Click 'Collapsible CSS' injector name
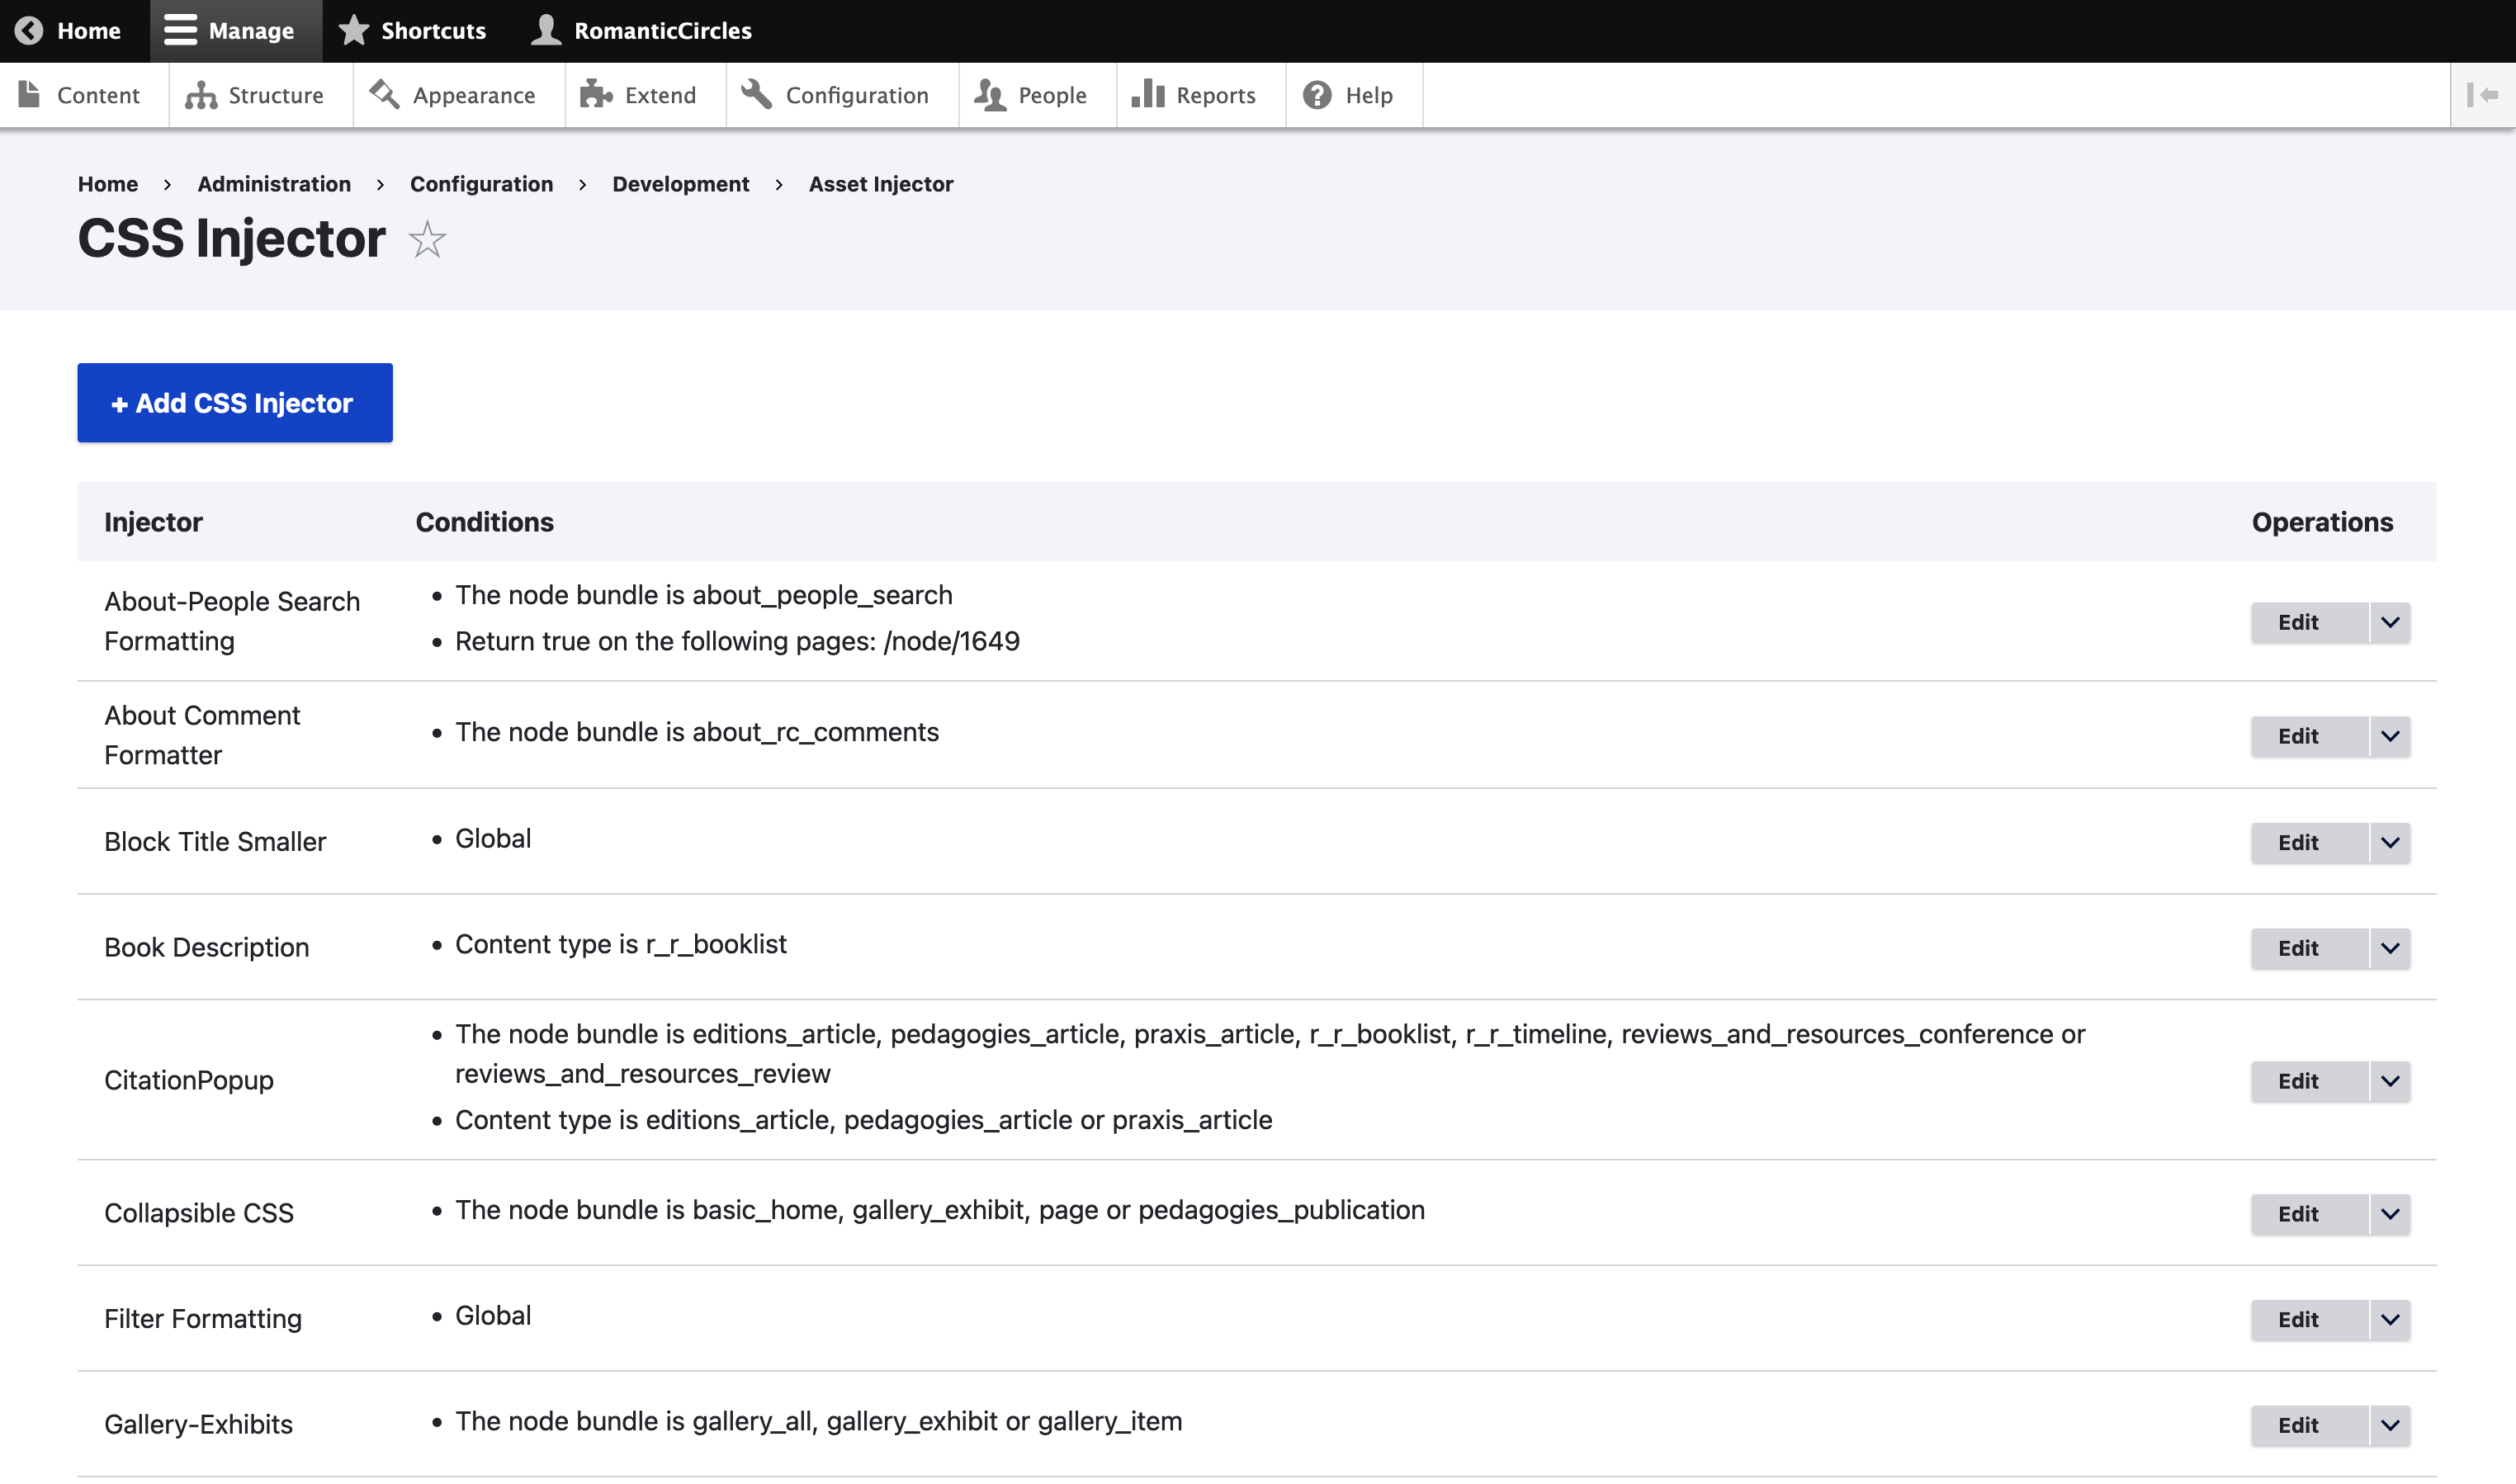The image size is (2516, 1484). point(199,1214)
